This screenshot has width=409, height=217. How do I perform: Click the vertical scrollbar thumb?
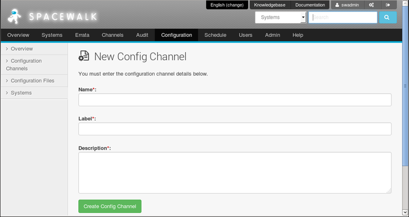(x=406, y=86)
